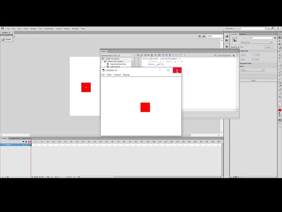The height and width of the screenshot is (212, 282).
Task: Select the Line tool
Action: coord(280,62)
